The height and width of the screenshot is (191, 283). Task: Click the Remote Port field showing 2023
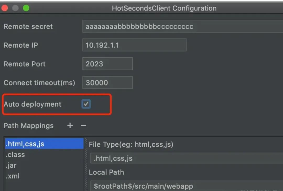[108, 64]
